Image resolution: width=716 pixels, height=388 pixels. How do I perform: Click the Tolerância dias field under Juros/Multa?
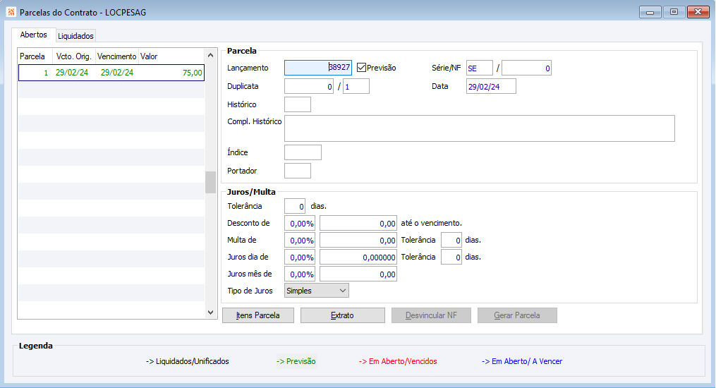295,206
